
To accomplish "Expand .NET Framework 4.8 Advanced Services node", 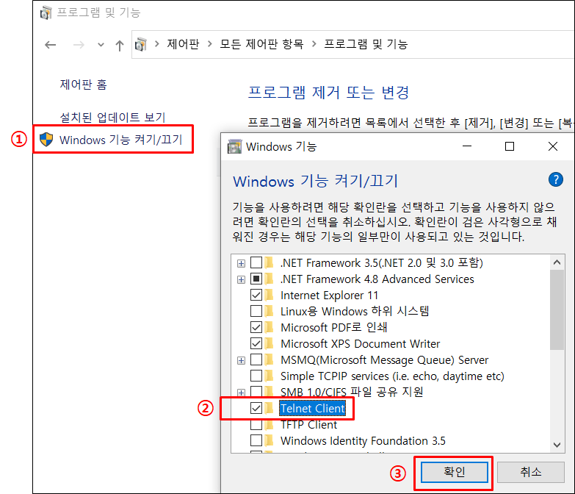I will 241,279.
